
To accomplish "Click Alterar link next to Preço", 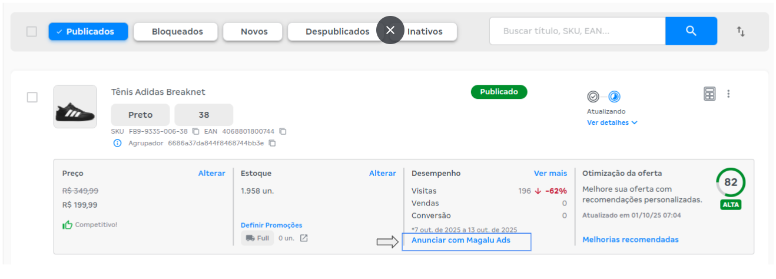I will click(x=211, y=173).
